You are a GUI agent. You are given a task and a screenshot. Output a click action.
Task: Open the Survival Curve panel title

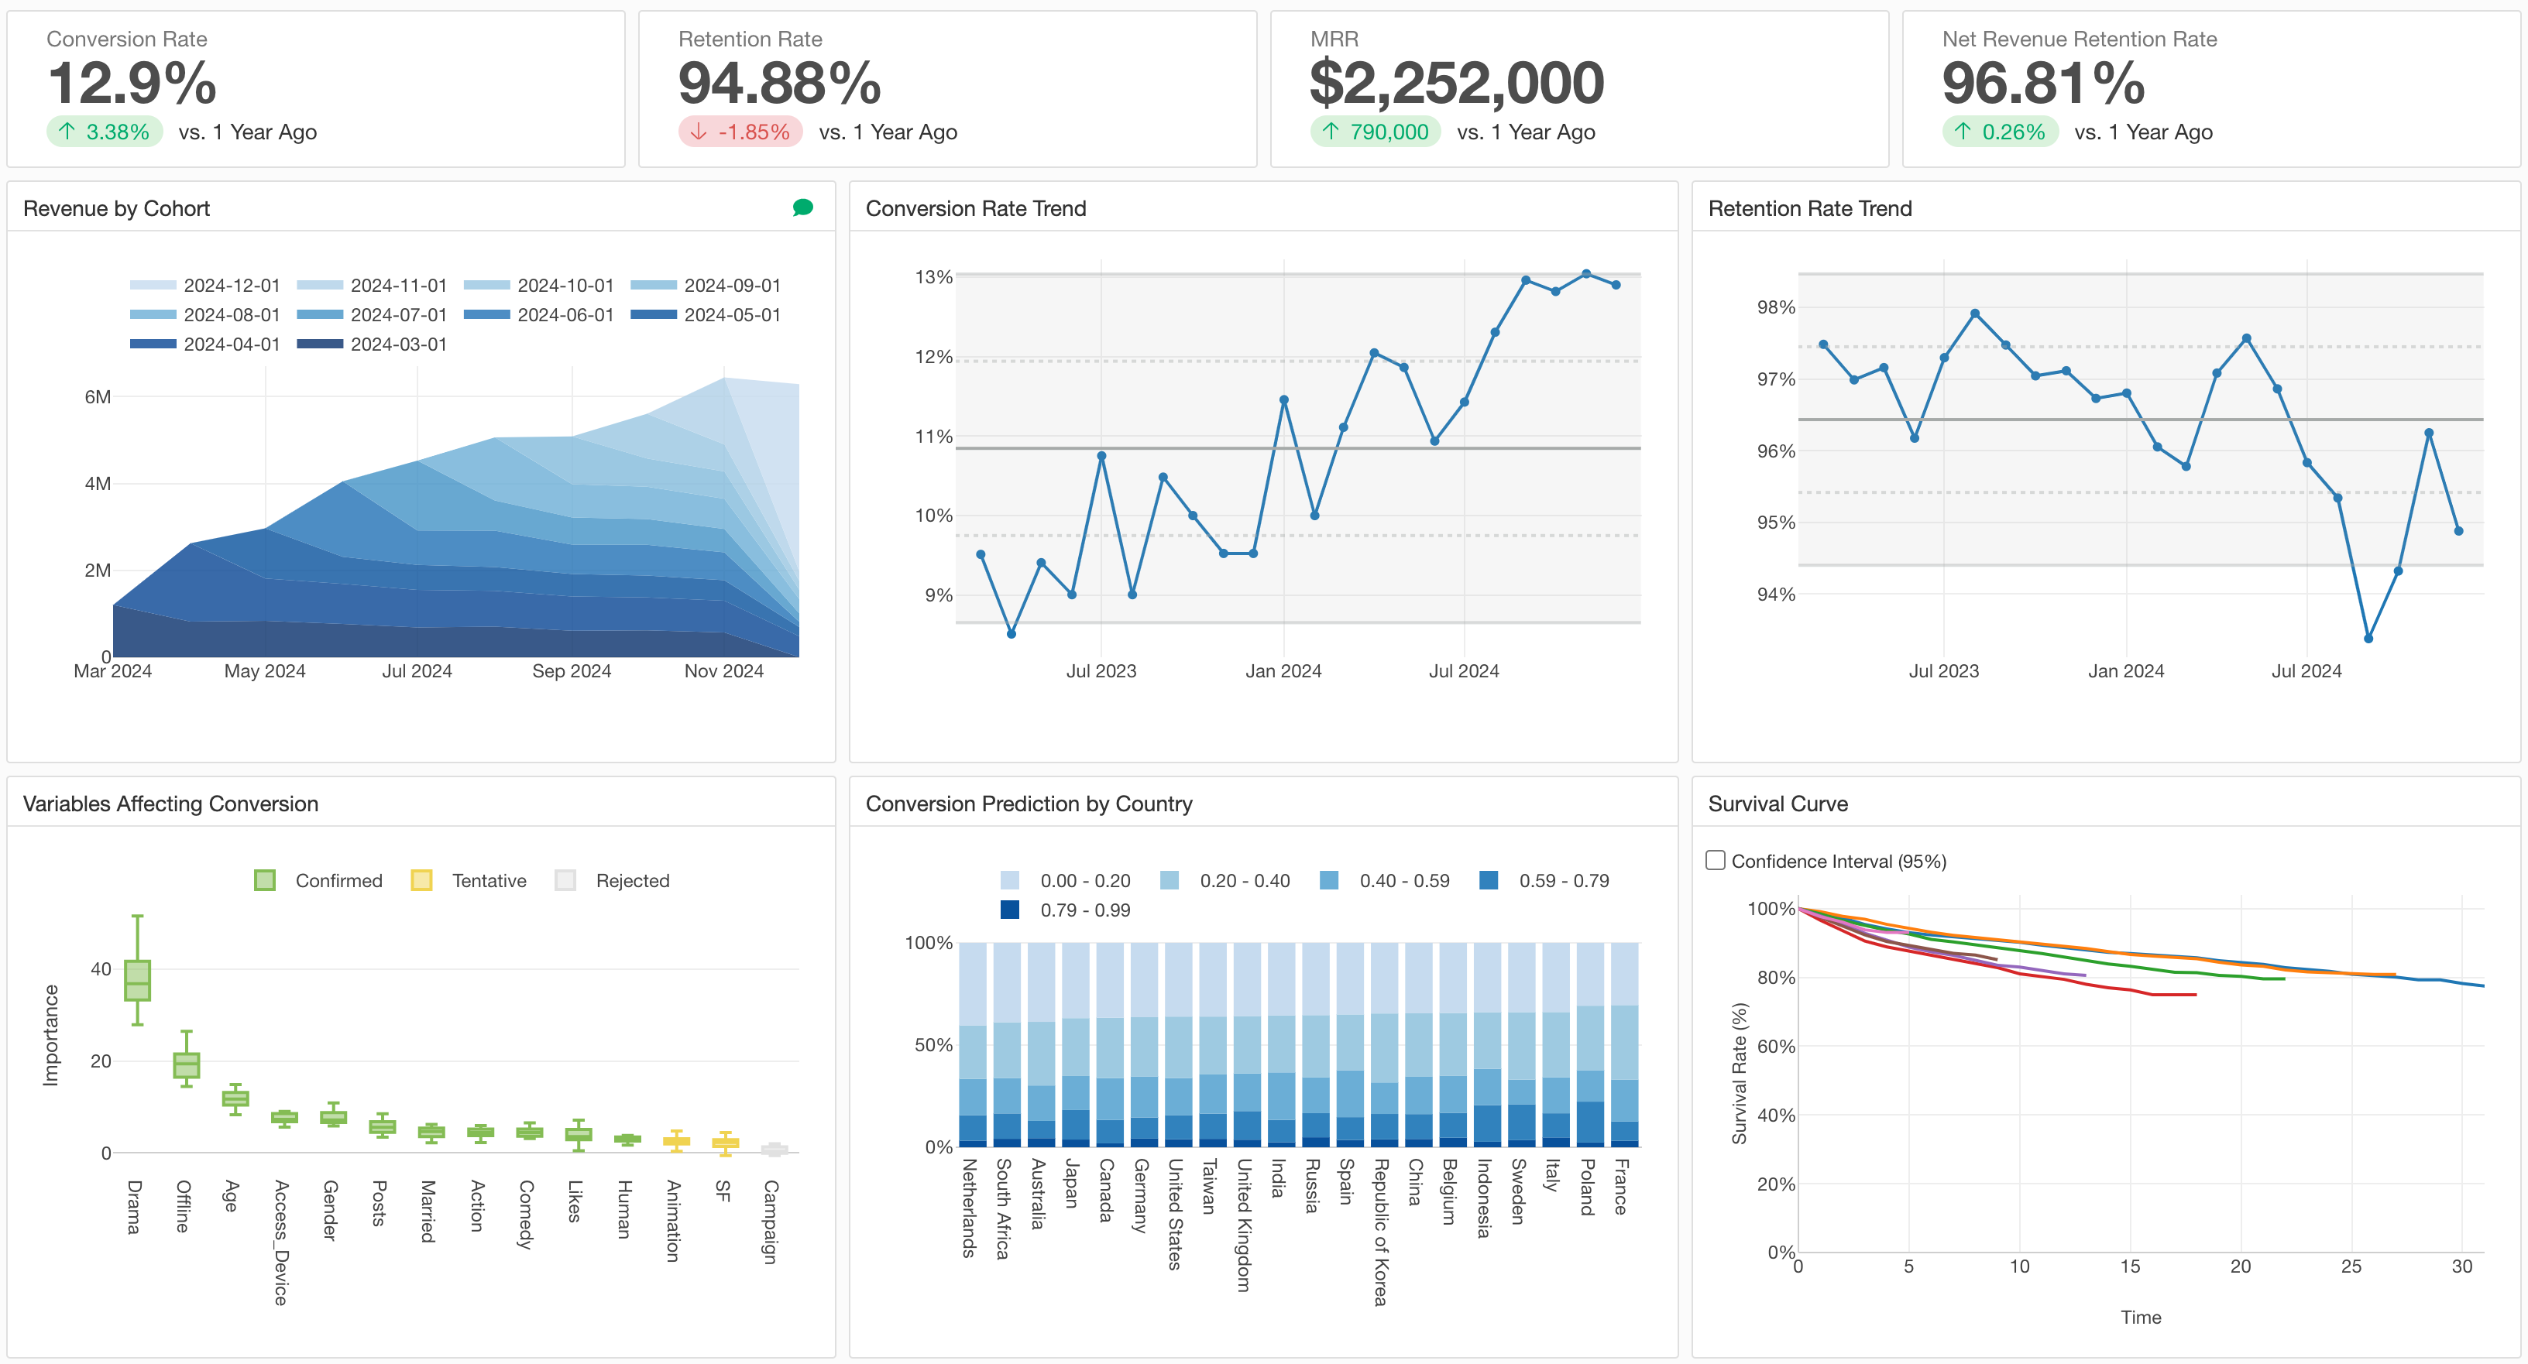click(1777, 803)
